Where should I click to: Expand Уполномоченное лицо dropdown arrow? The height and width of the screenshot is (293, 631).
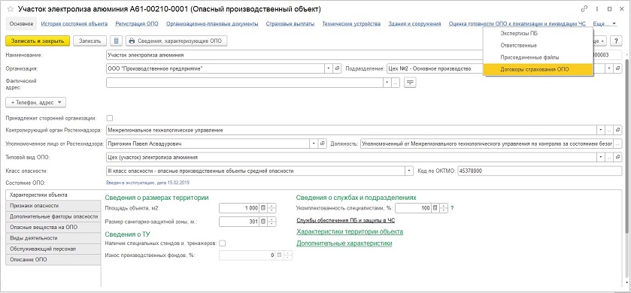(x=314, y=143)
